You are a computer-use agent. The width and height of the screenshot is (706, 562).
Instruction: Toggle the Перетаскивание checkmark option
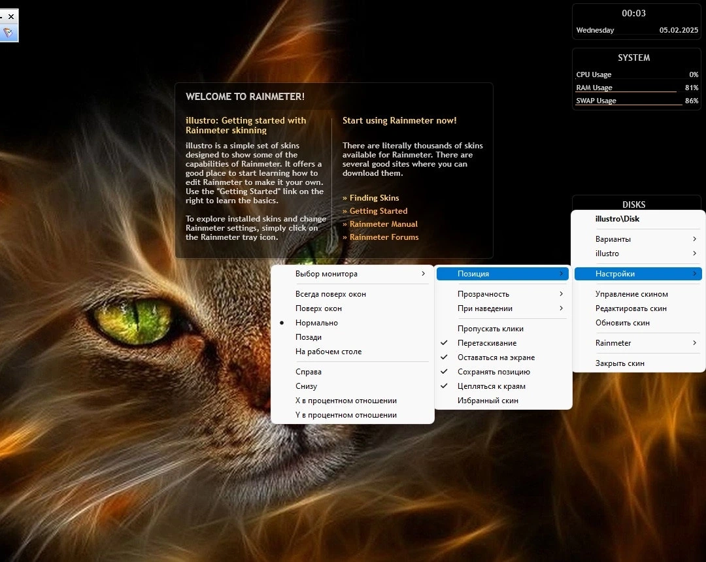[x=503, y=343]
